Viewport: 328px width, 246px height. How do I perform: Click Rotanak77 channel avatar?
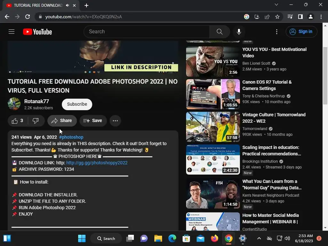point(14,104)
